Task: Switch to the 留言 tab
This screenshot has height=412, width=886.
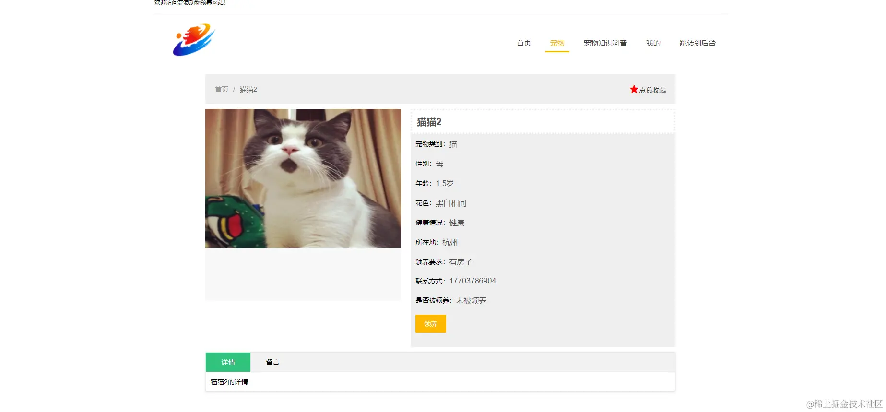Action: click(272, 362)
